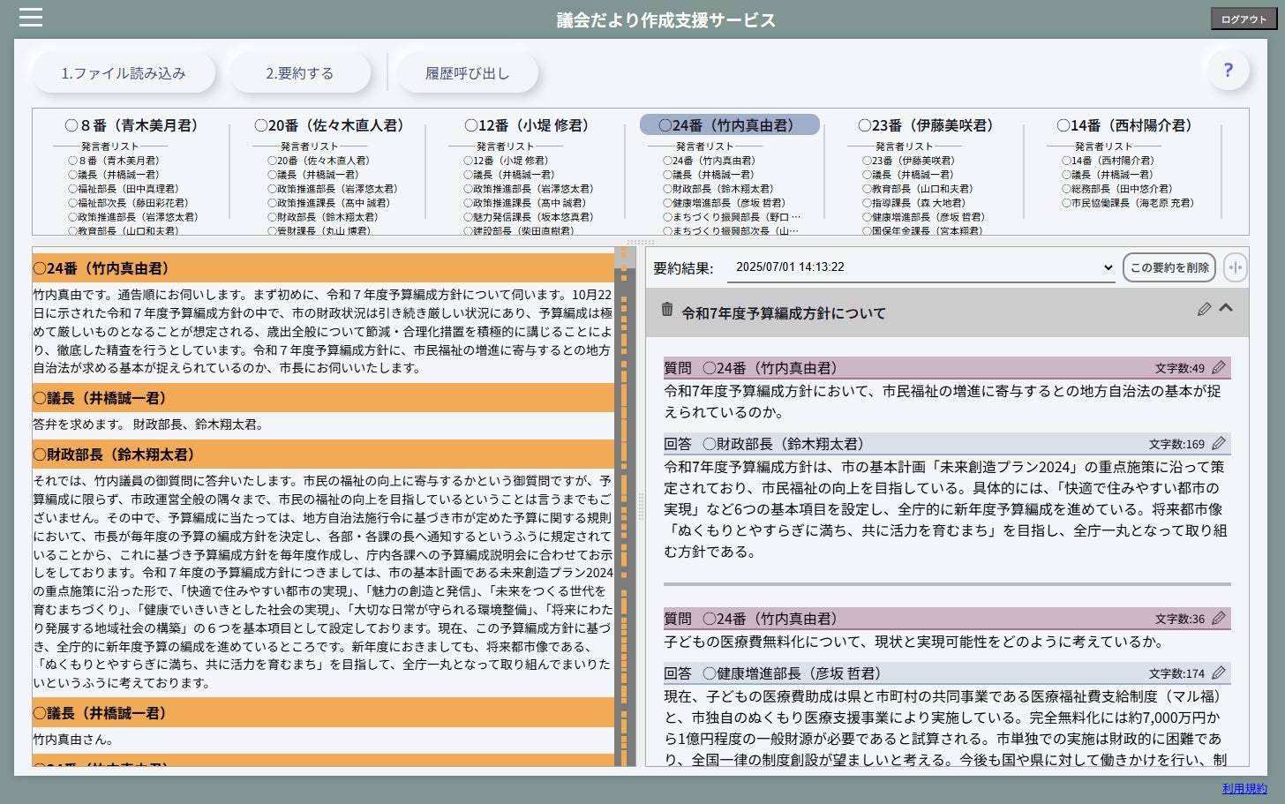Image resolution: width=1285 pixels, height=804 pixels.
Task: Switch to the 2.要約する tab
Action: [300, 73]
